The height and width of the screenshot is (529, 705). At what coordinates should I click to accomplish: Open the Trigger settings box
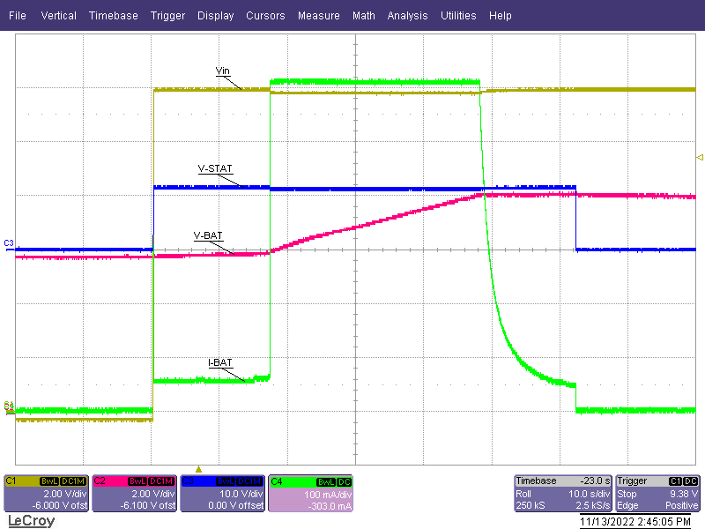pos(658,494)
